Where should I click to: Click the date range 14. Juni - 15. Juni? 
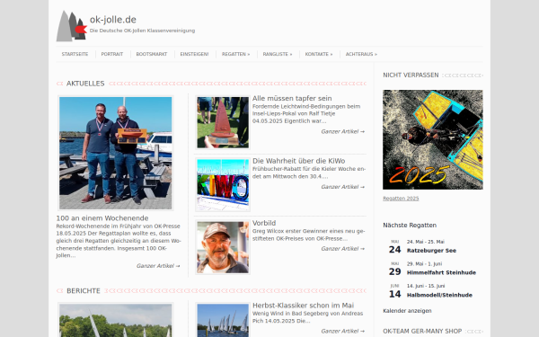click(x=426, y=286)
